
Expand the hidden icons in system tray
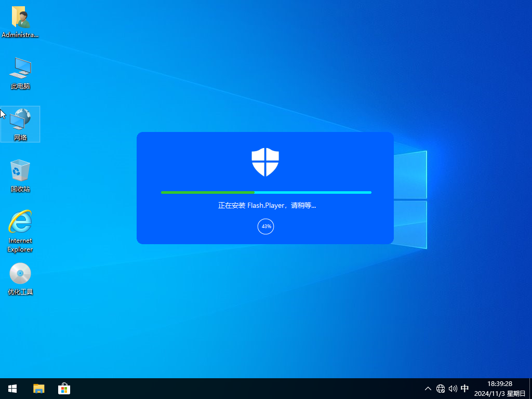coord(428,388)
